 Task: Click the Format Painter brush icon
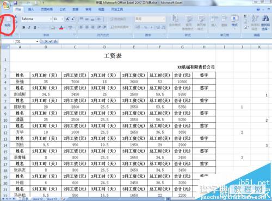point(16,27)
